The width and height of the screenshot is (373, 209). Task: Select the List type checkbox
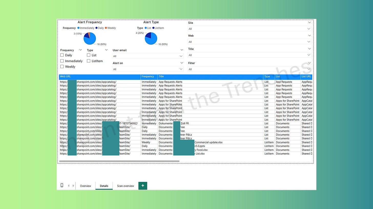coord(88,55)
